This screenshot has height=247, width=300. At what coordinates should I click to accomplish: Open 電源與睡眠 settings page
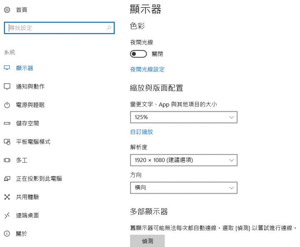30,105
